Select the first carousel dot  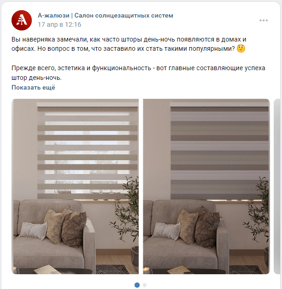coord(137,285)
